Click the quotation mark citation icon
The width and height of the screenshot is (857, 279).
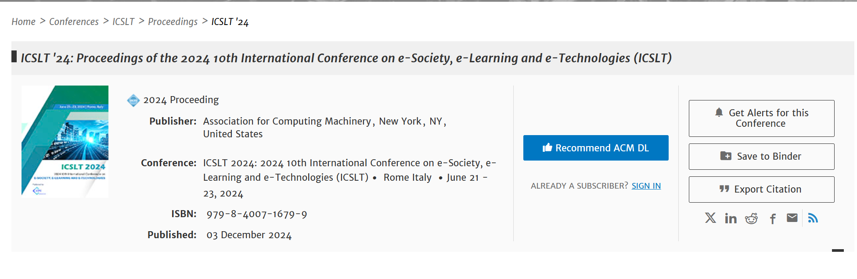[724, 189]
